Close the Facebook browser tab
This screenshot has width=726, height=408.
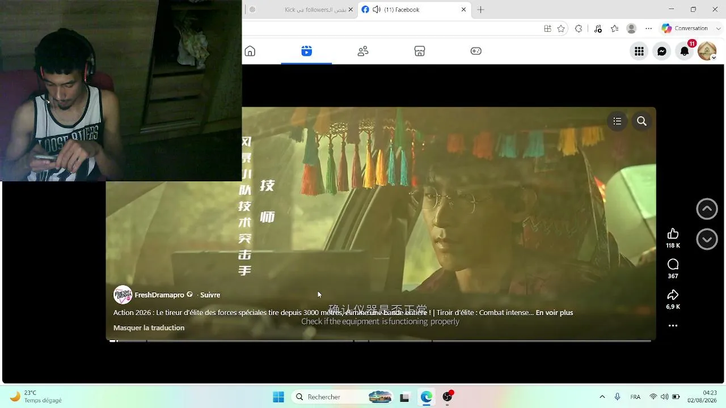tap(463, 10)
